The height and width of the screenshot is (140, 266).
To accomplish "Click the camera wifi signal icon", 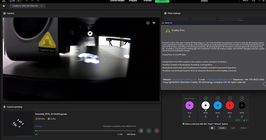I will coord(154,23).
